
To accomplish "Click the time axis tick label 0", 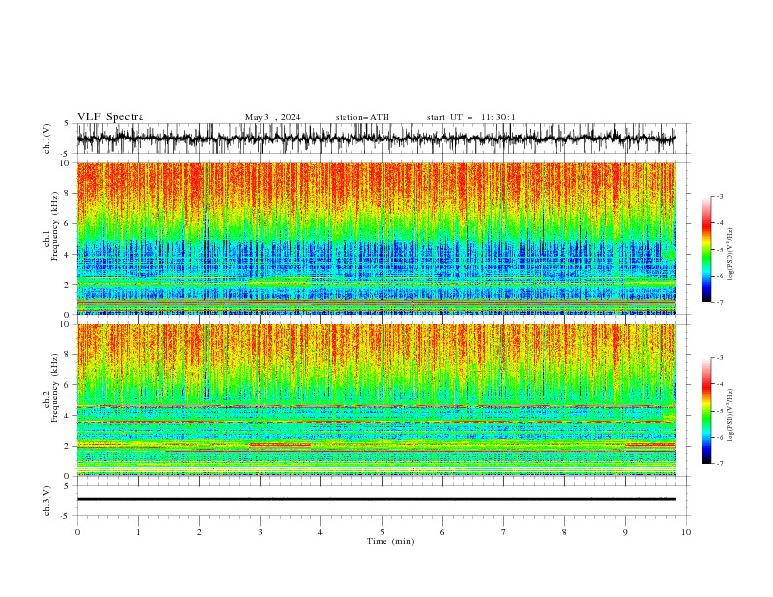I will click(77, 532).
